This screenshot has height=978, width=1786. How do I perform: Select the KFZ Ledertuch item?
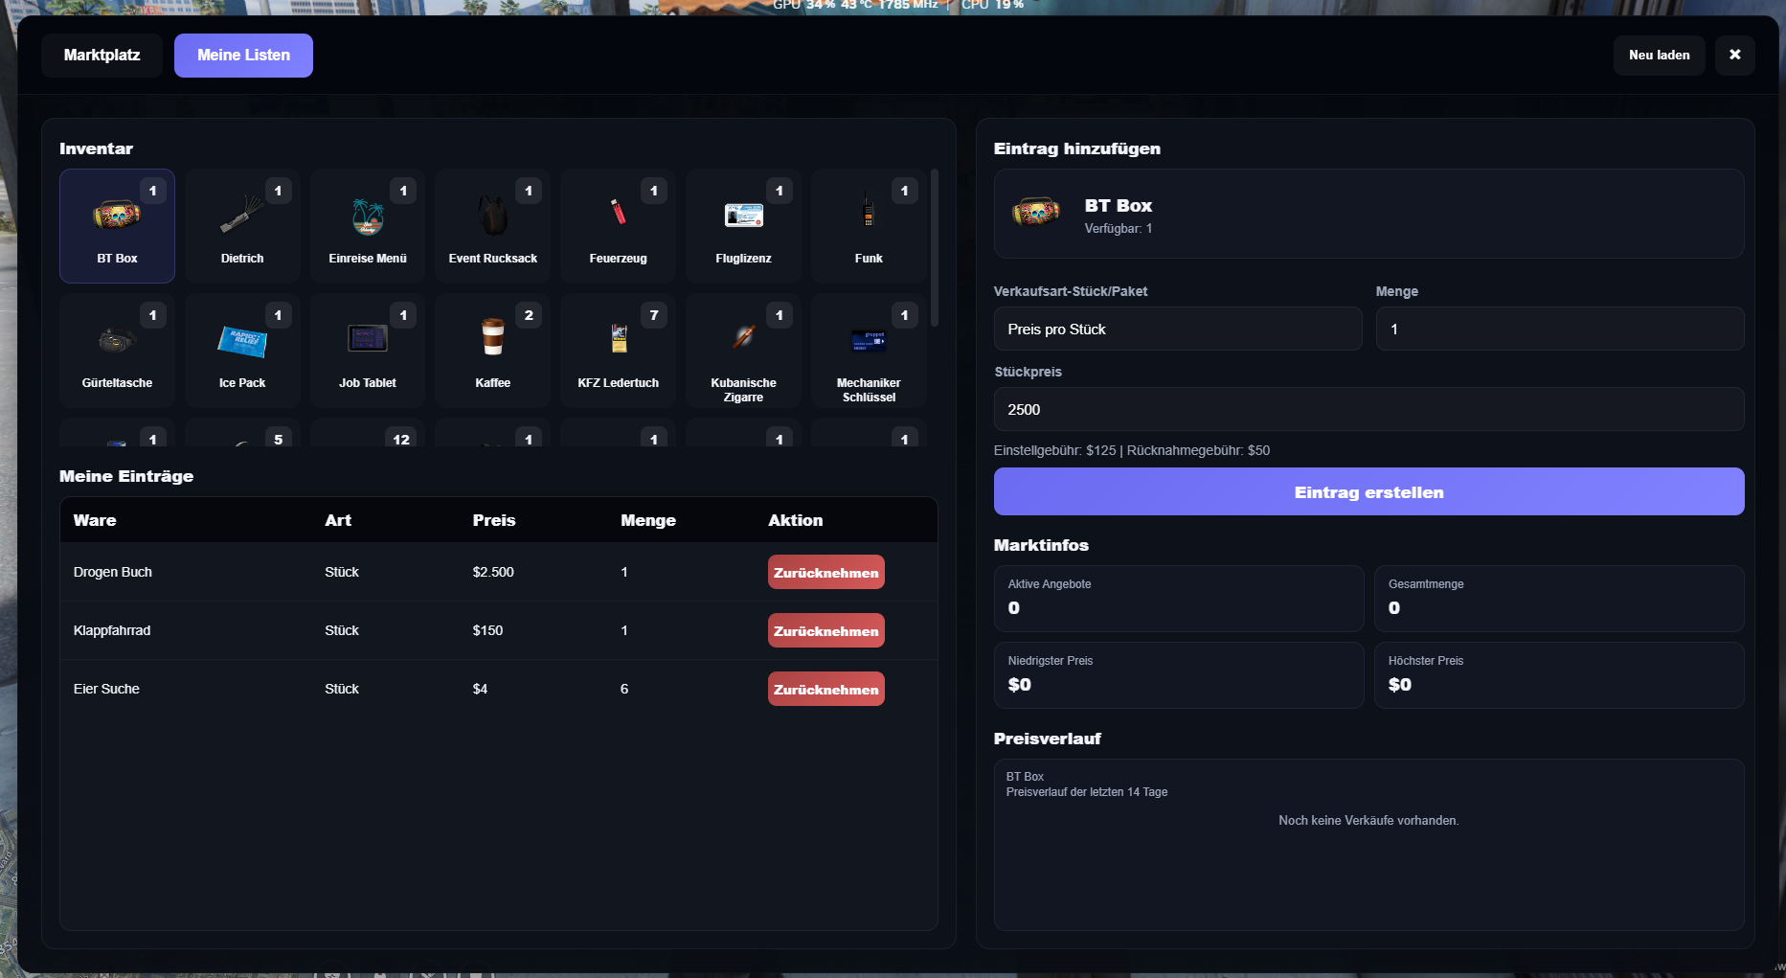point(619,351)
